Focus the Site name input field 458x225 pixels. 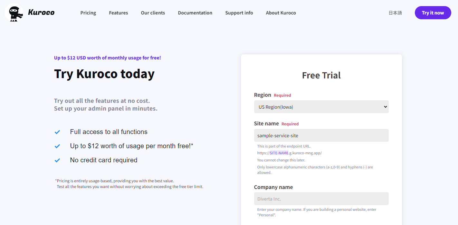pos(321,136)
